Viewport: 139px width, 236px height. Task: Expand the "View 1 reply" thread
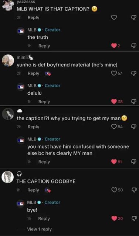tap(39, 229)
